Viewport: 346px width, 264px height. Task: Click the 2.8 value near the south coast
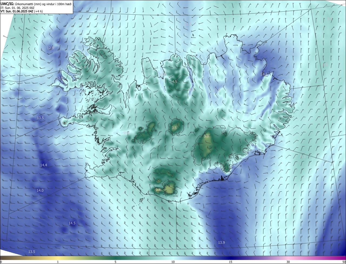158,190
